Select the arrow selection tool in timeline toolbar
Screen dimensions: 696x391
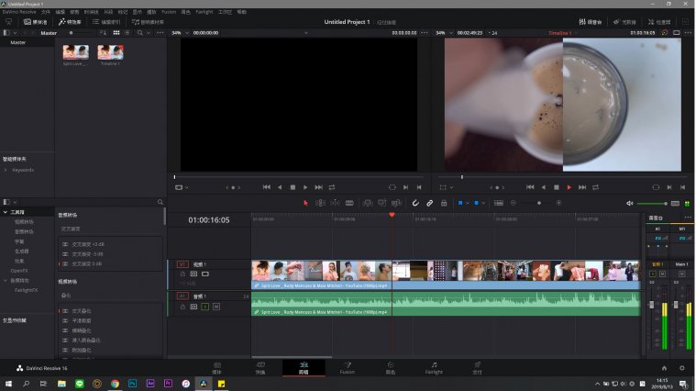(306, 202)
